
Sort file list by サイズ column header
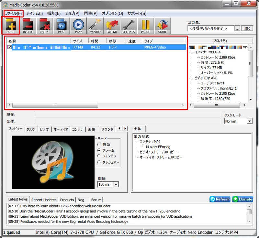click(x=80, y=41)
